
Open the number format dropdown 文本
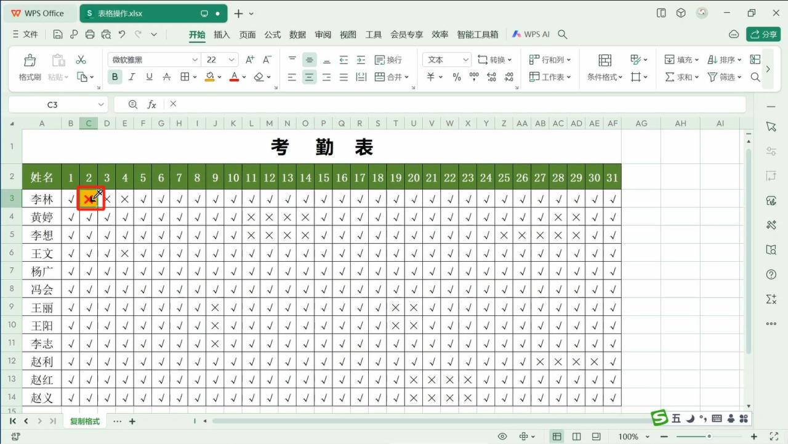tap(447, 60)
